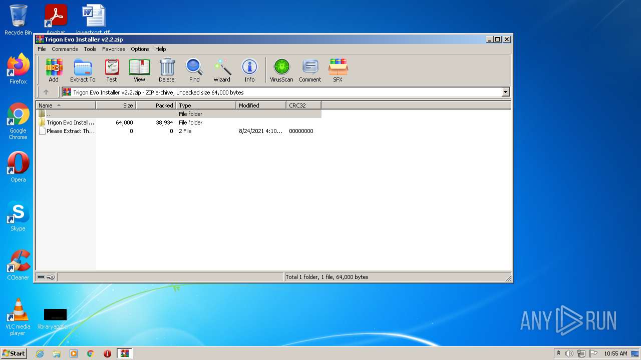Viewport: 641px width, 360px height.
Task: Click the SFX conversion icon
Action: click(x=338, y=70)
